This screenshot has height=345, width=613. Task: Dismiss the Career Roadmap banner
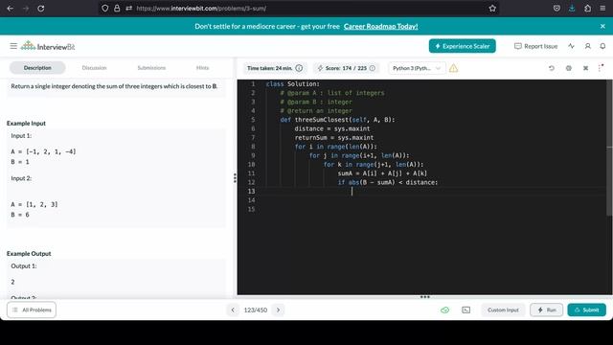(x=602, y=26)
